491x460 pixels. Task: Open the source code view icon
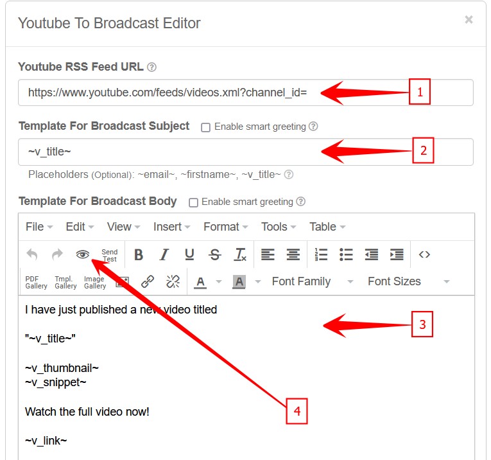coord(424,255)
